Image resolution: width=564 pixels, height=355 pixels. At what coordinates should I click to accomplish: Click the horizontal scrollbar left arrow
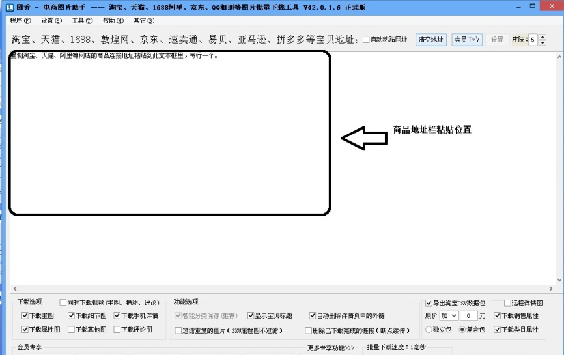15,289
